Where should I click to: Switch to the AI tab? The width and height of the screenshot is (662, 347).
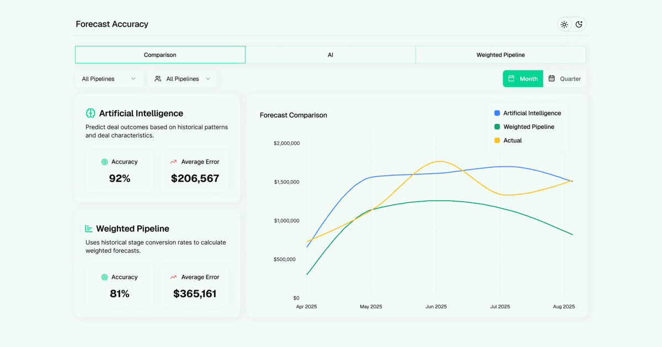click(x=330, y=55)
